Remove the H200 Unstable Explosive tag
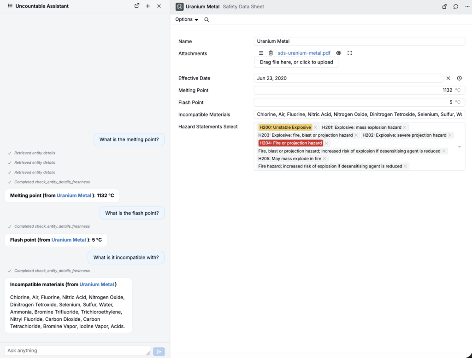Image resolution: width=472 pixels, height=358 pixels. point(315,127)
